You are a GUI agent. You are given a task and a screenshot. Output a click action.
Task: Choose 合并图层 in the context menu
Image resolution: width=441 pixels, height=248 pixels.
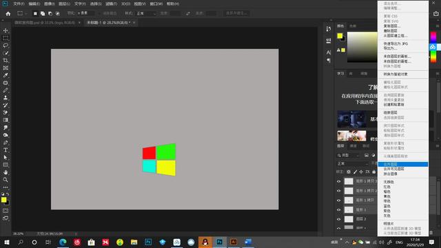tap(403, 164)
